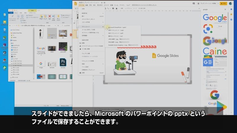Viewport: 237px width, 133px height.
Task: Open dropdown arrow beside プレゼンテーションを開始
Action: coord(218,4)
